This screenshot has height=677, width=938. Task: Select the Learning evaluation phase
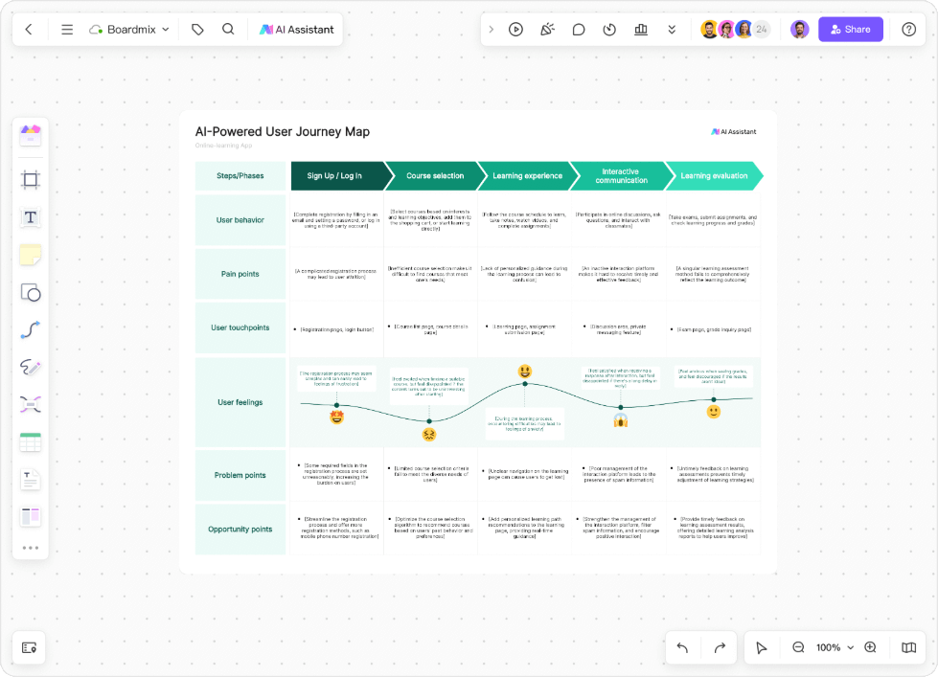click(x=714, y=176)
